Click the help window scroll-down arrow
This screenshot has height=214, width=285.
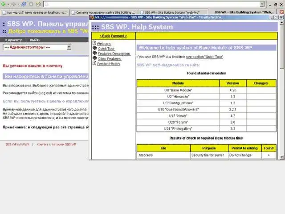pos(281,157)
